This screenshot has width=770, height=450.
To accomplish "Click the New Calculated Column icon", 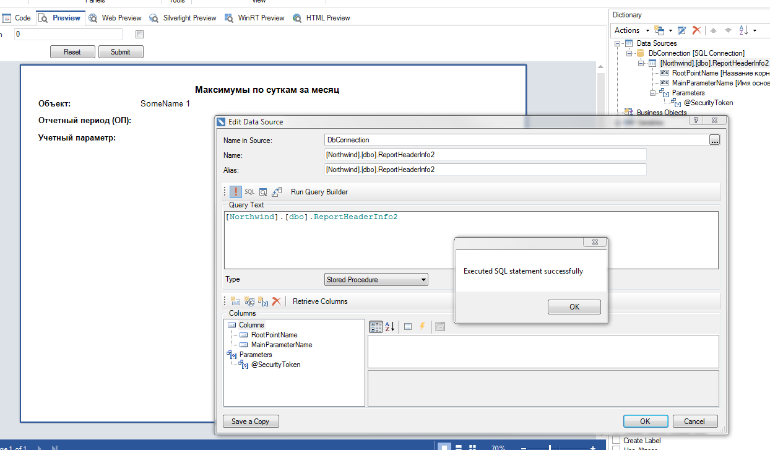I will tap(249, 301).
